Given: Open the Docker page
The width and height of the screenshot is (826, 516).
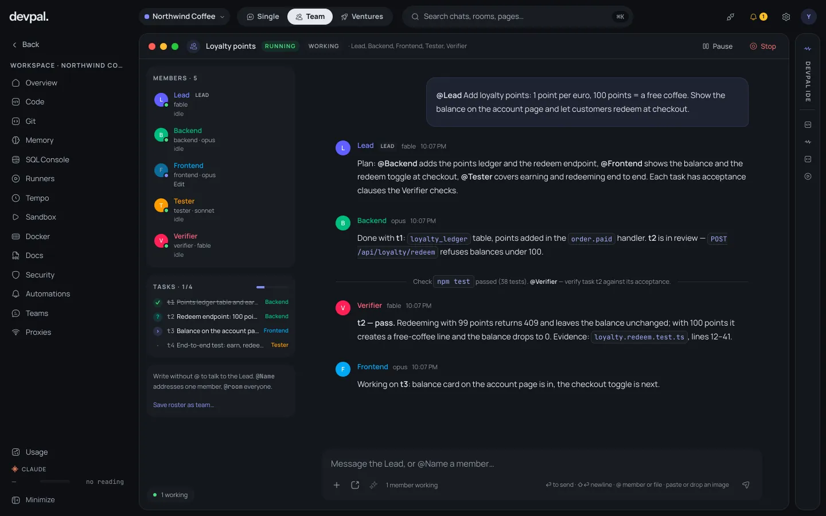Looking at the screenshot, I should tap(37, 236).
